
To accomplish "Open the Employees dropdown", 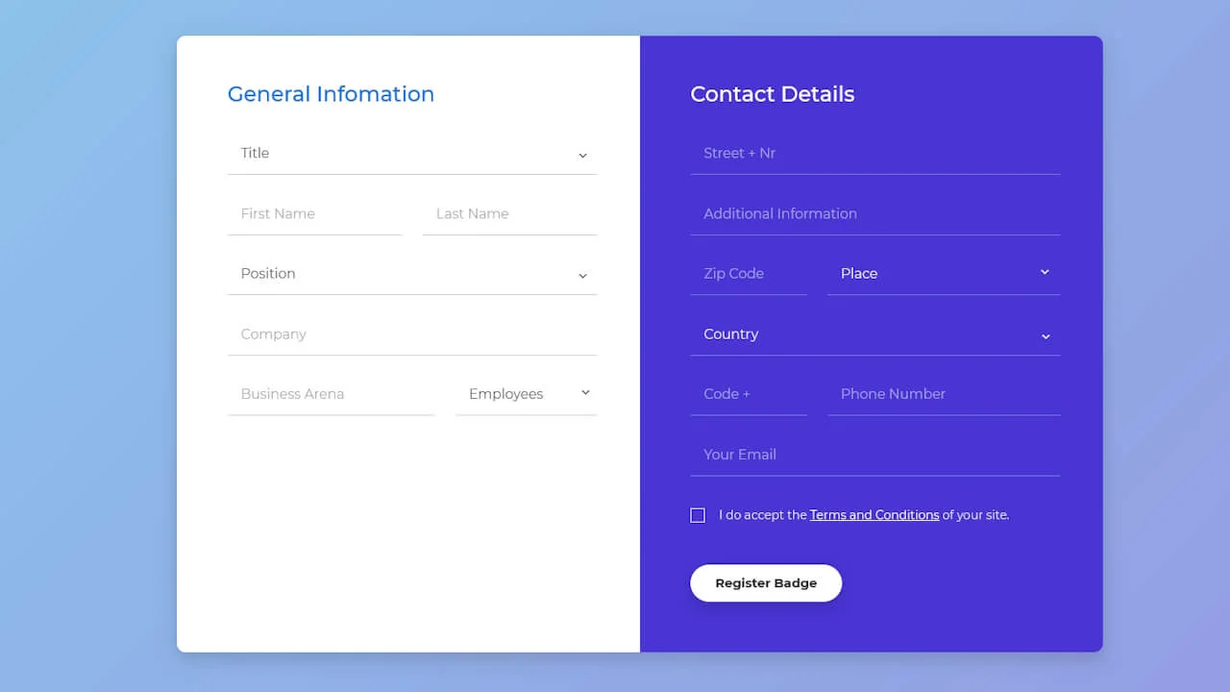I will [527, 394].
